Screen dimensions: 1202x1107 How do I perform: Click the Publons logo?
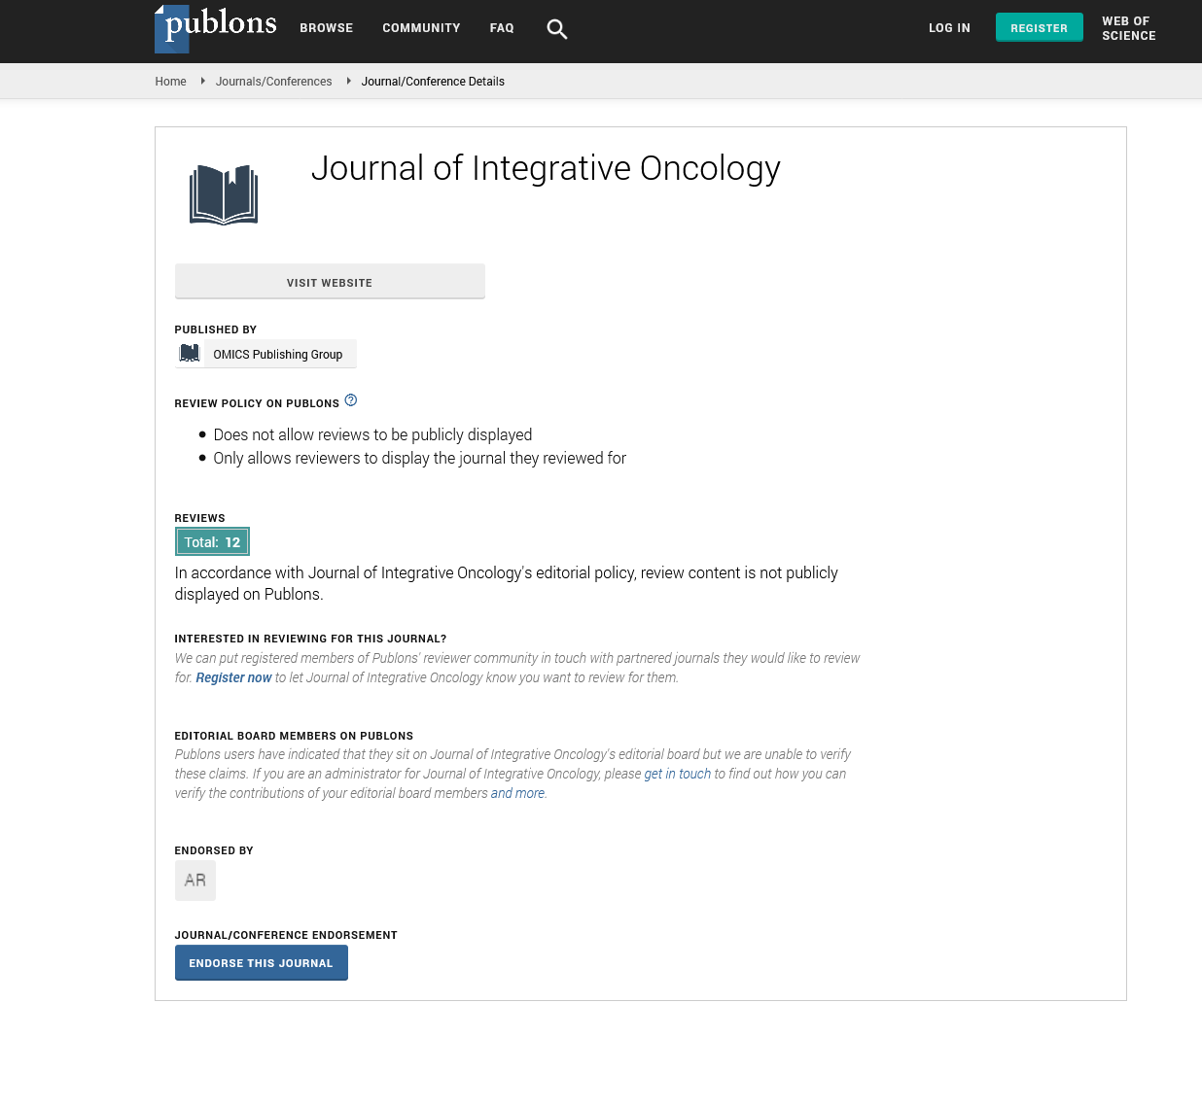[x=215, y=27]
